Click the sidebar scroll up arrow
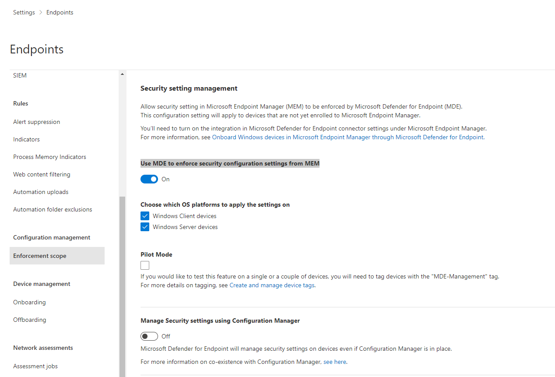 coord(122,74)
